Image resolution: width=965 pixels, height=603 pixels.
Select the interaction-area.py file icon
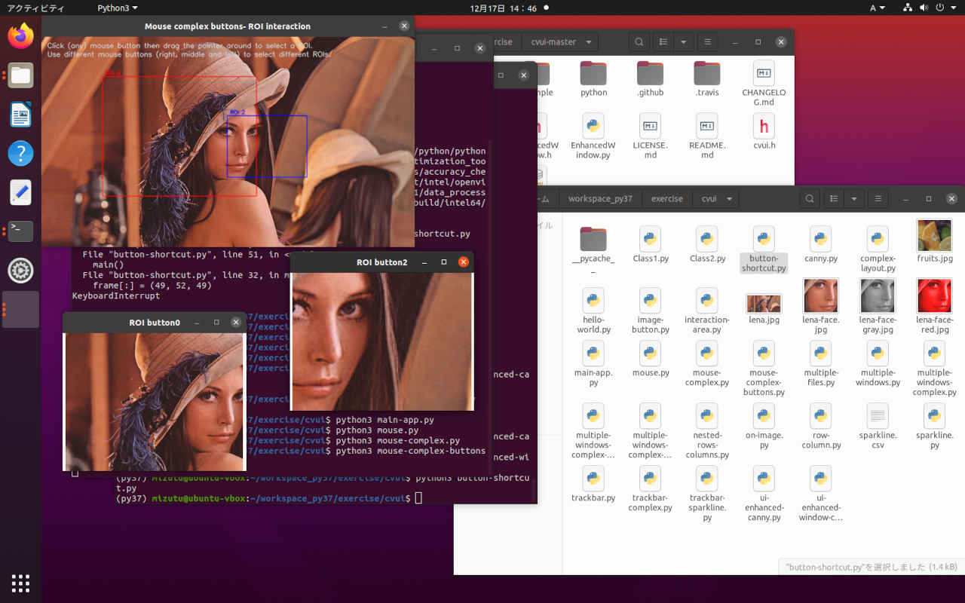click(707, 301)
